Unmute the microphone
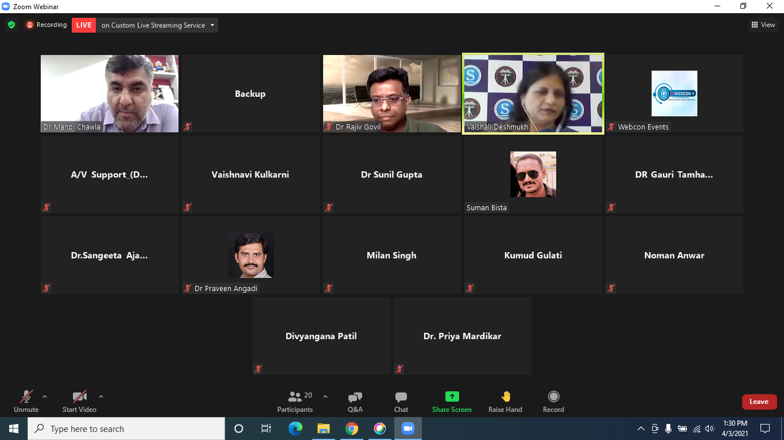This screenshot has width=784, height=440. point(26,402)
